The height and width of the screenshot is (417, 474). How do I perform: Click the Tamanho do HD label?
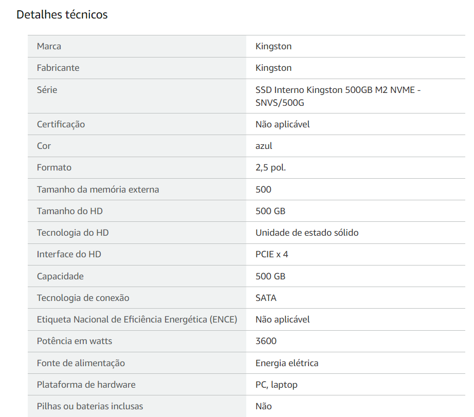[x=70, y=211]
